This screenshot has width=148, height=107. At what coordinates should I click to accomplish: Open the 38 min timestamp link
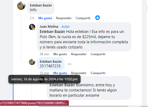tap(44, 54)
